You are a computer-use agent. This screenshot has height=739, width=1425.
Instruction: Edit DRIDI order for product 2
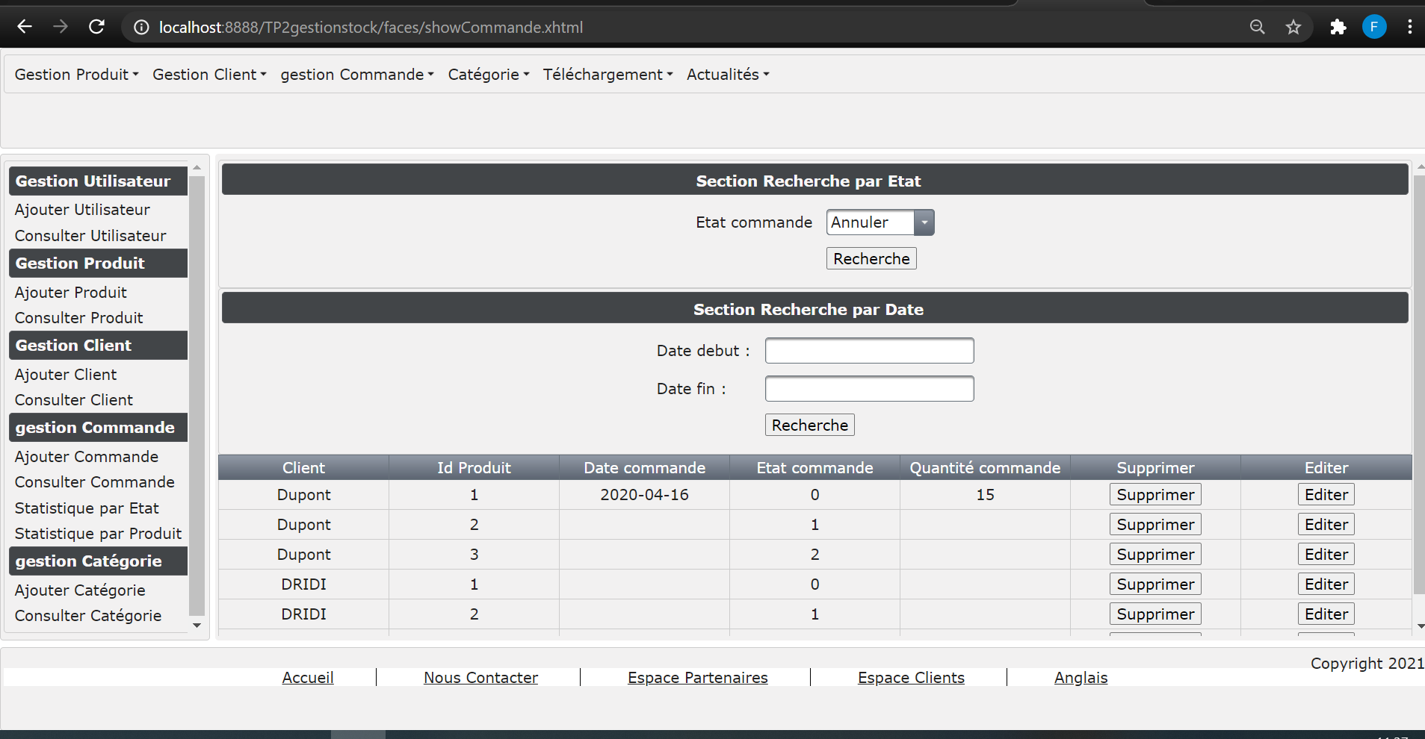tap(1326, 614)
